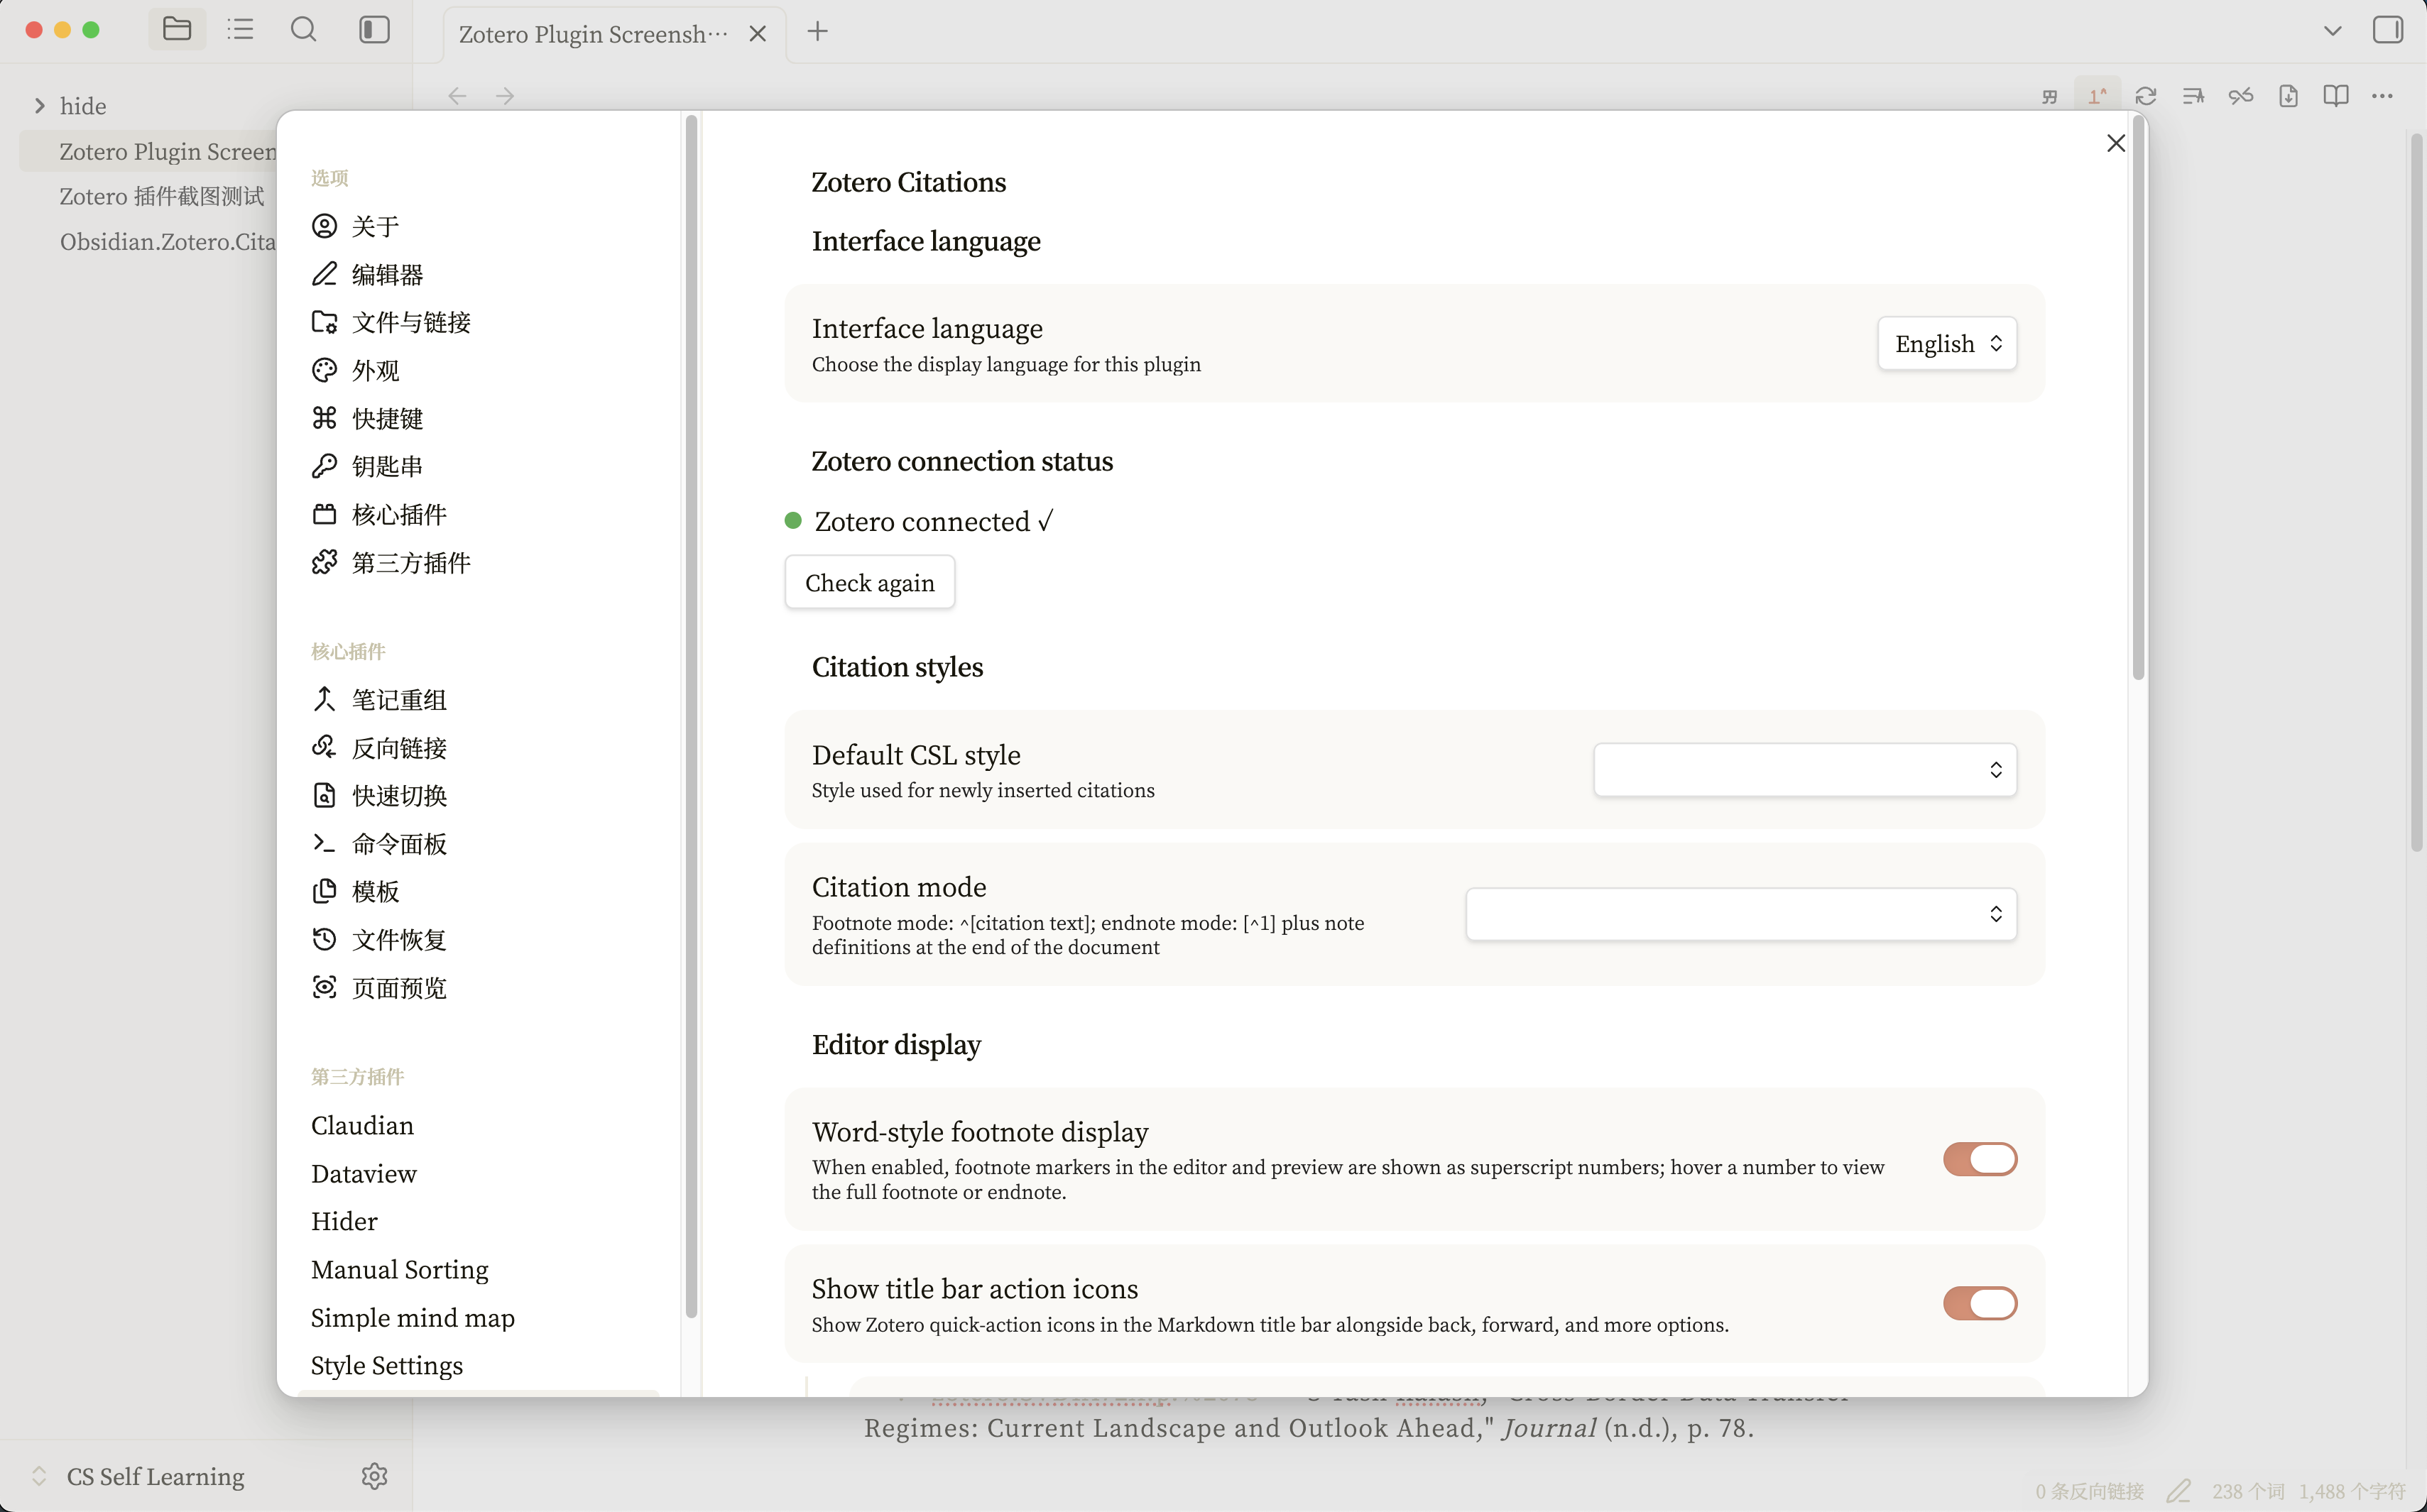
Task: Close the Zotero Plugin Screensh tab
Action: pos(758,34)
